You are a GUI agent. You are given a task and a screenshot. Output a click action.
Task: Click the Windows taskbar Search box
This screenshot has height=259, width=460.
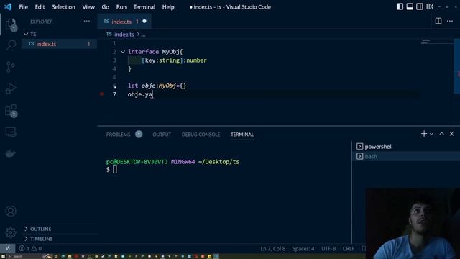17,256
